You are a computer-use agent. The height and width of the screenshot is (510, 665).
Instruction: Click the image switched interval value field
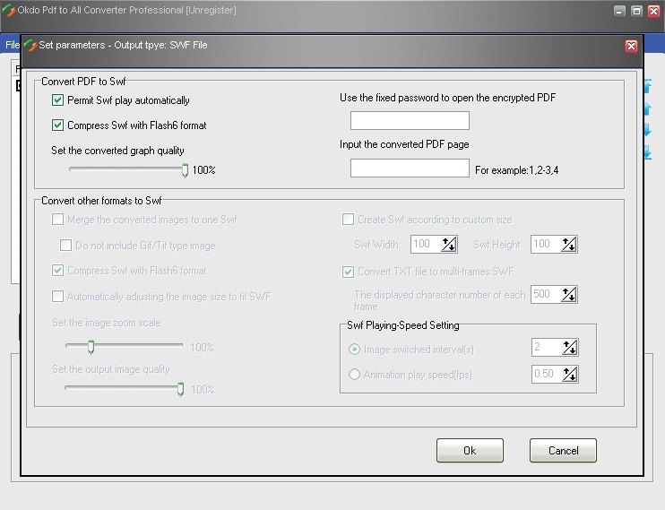547,347
